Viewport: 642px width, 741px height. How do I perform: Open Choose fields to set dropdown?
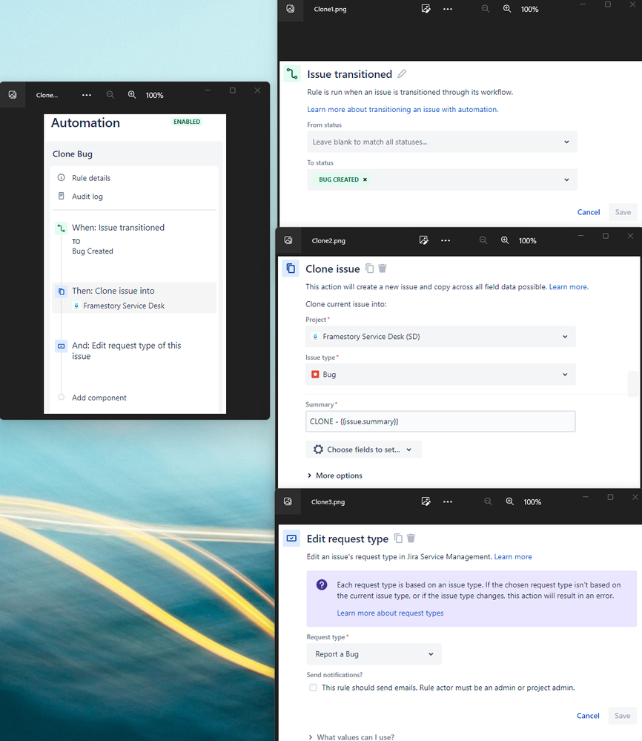363,449
